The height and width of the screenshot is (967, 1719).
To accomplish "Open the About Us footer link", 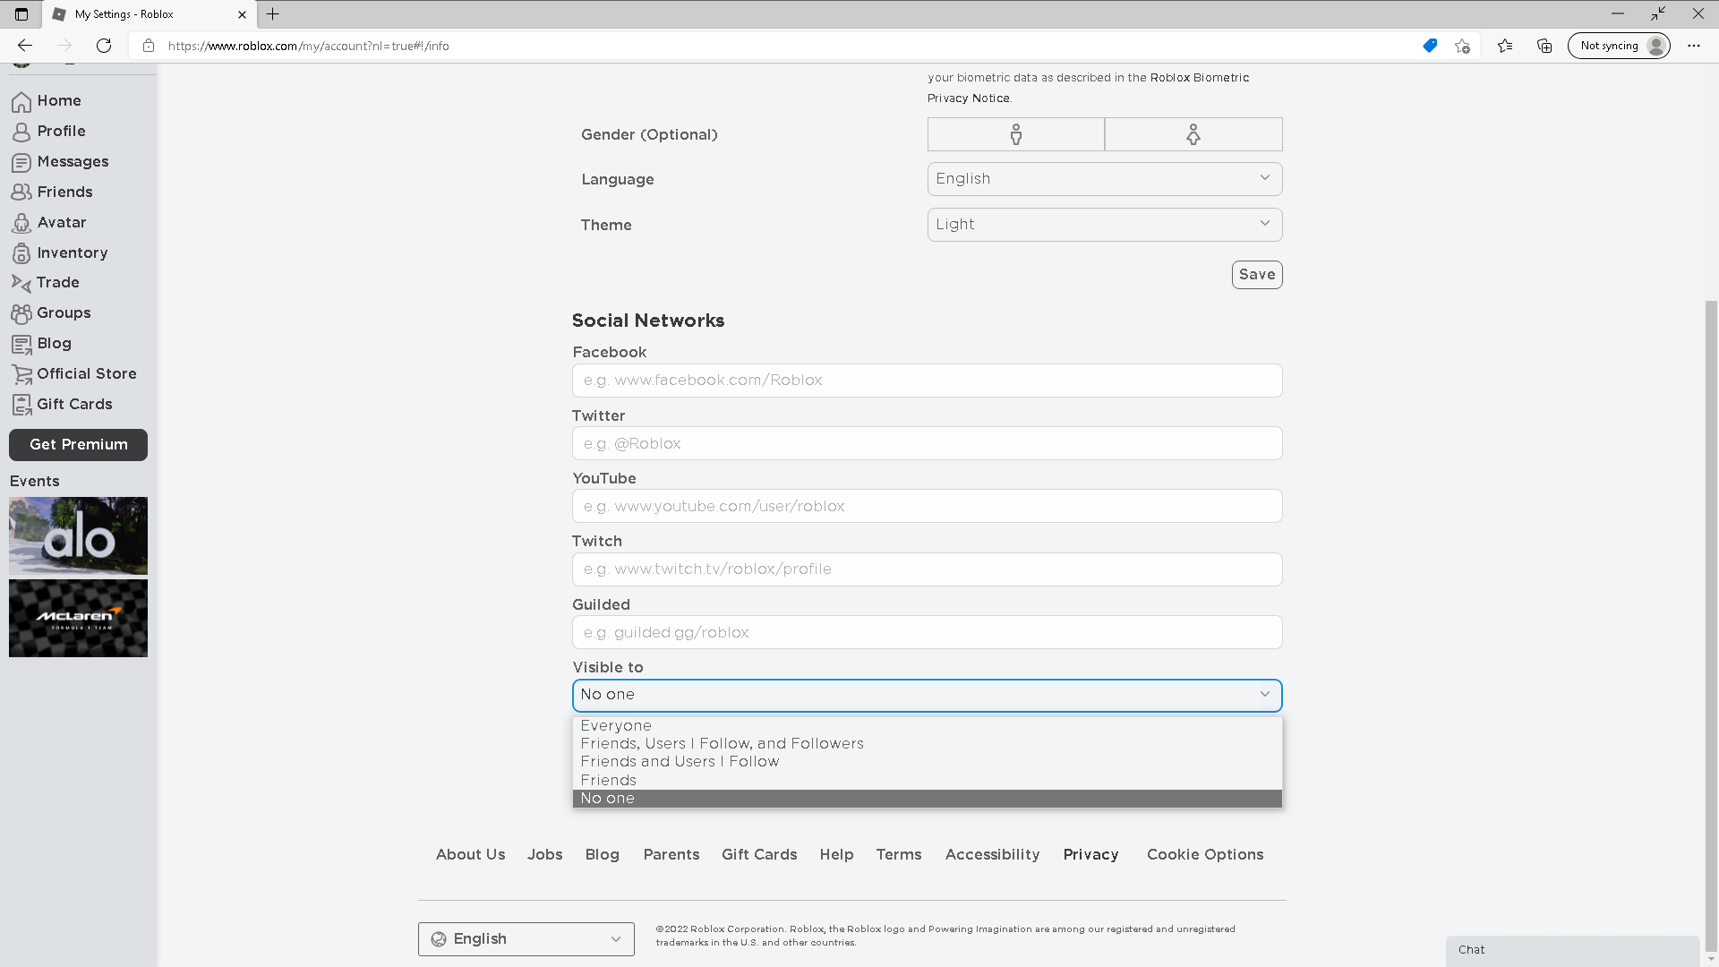I will [x=470, y=854].
